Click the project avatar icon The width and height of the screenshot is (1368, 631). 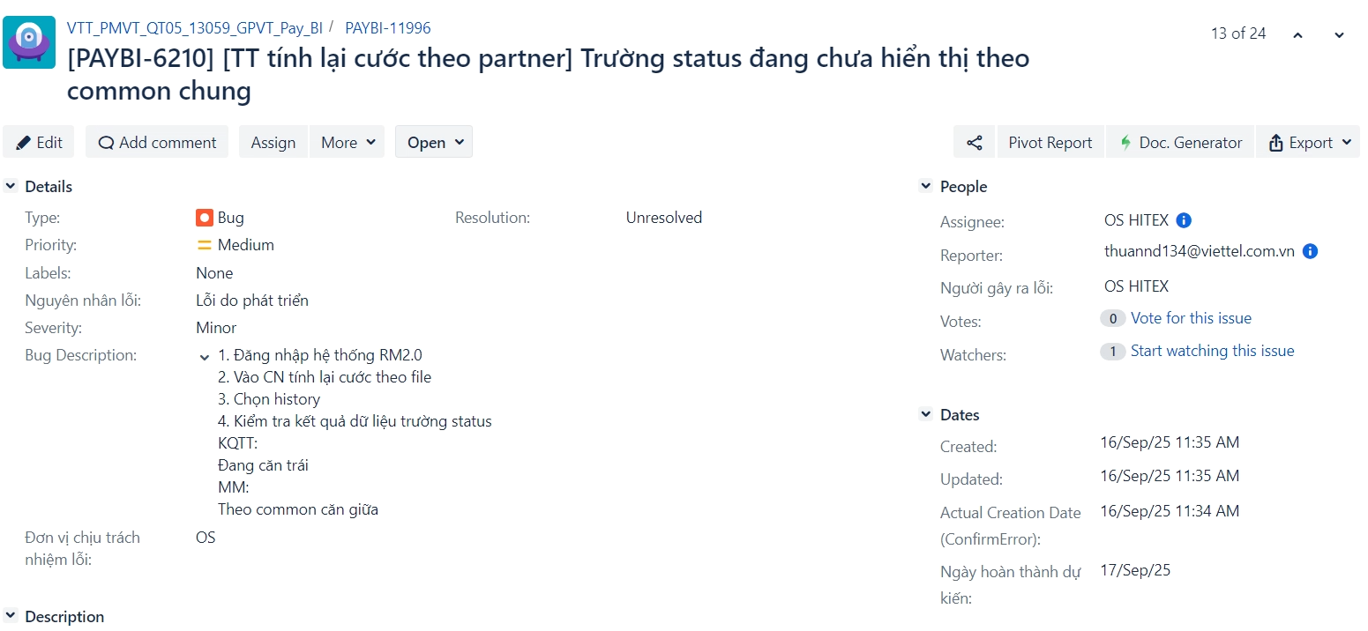click(29, 42)
